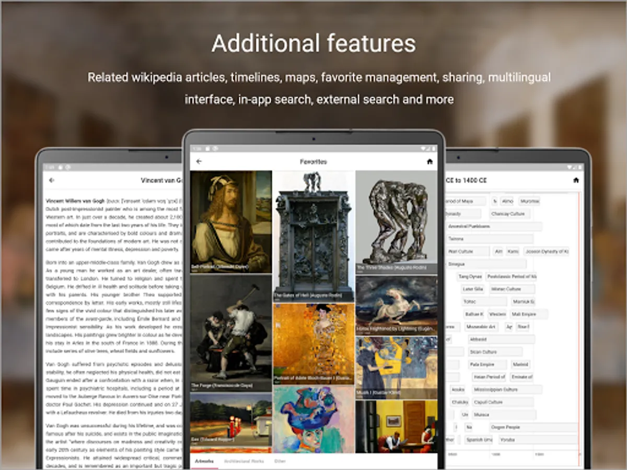627x470 pixels.
Task: Open The Three Shades sculpture thumbnail
Action: click(x=396, y=222)
